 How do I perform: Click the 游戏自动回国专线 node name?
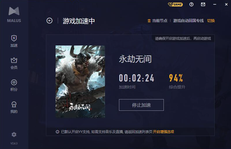point(189,21)
